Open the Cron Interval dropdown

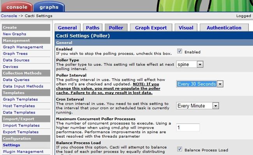click(x=197, y=106)
